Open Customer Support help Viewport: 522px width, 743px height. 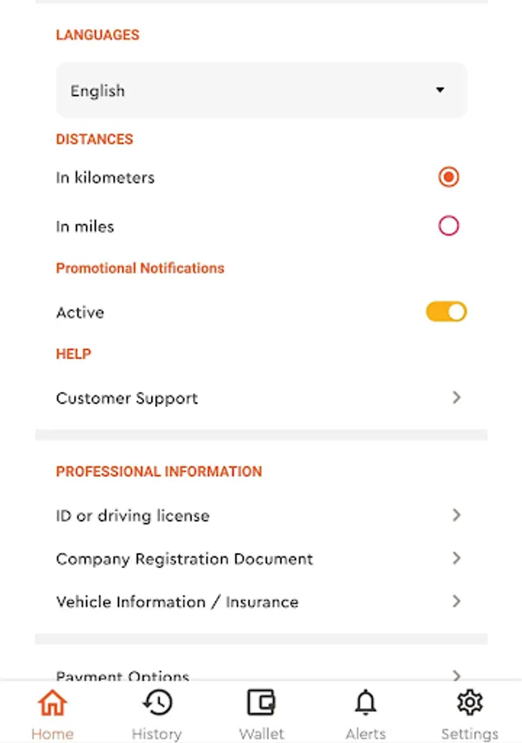point(127,399)
